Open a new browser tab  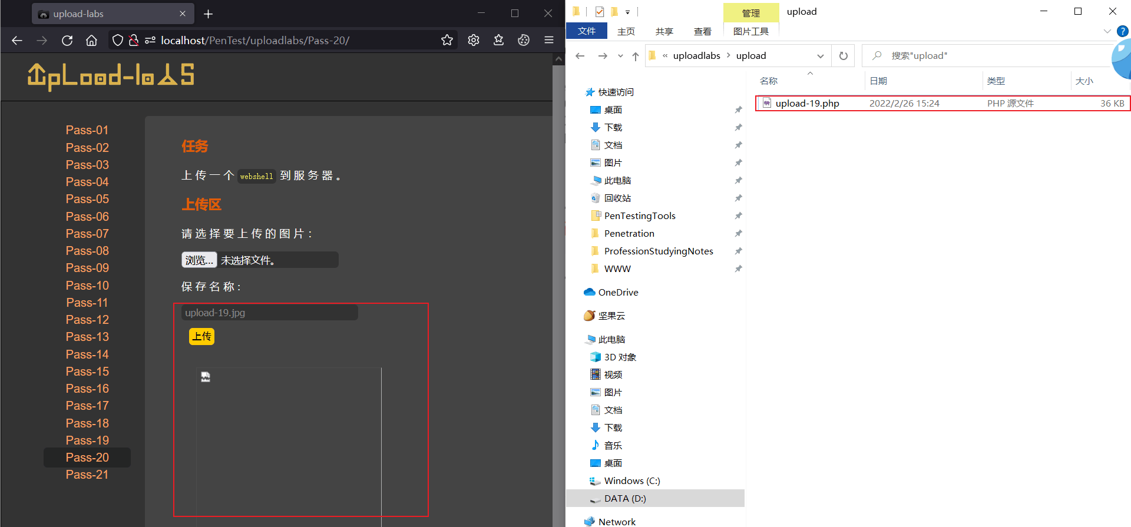(208, 14)
